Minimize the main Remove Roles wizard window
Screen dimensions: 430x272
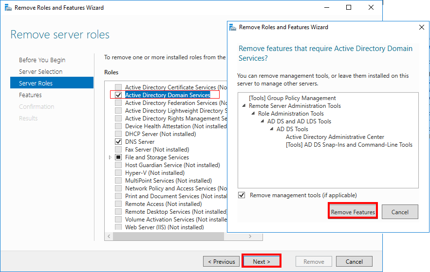(327, 7)
